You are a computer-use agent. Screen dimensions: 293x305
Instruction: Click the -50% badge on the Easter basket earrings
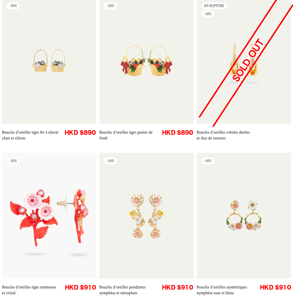pyautogui.click(x=13, y=6)
